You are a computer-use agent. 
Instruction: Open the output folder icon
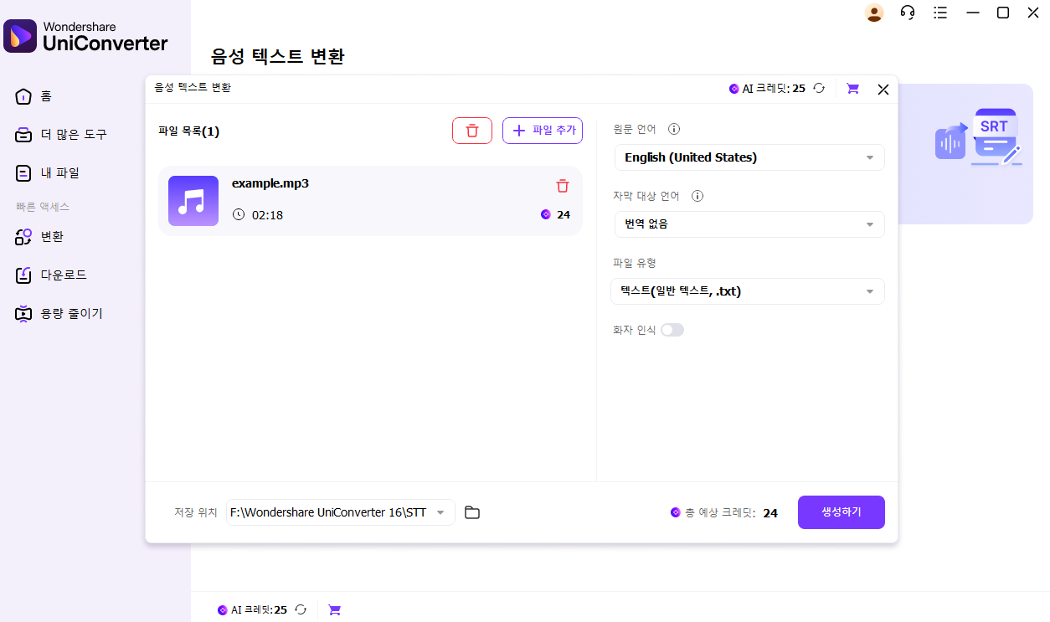[x=472, y=512]
